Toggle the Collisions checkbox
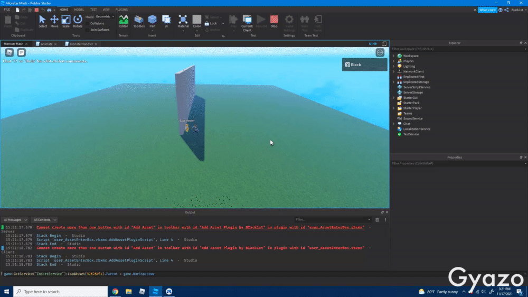Viewport: 528px width, 297px height. (88, 23)
